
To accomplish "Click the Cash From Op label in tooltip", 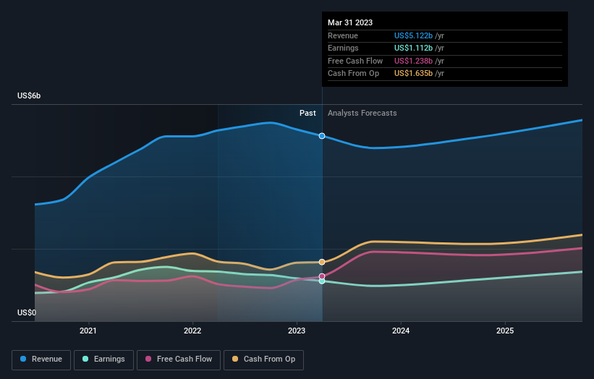I will click(x=354, y=74).
